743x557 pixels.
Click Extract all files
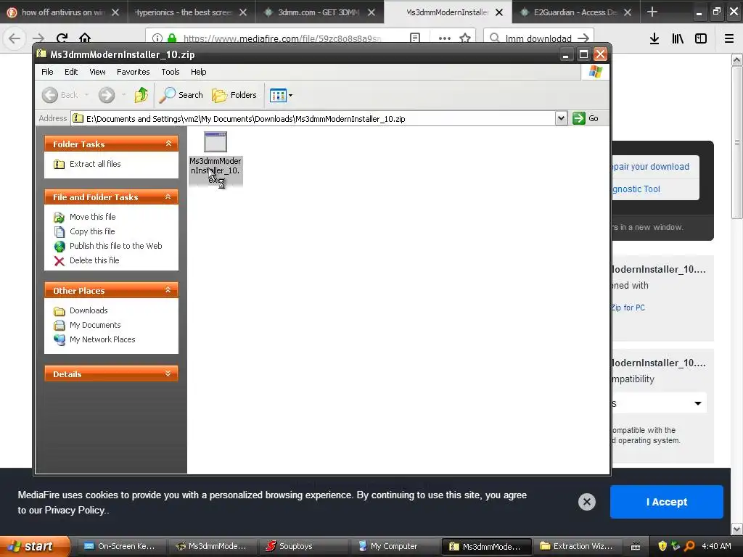[x=95, y=164]
